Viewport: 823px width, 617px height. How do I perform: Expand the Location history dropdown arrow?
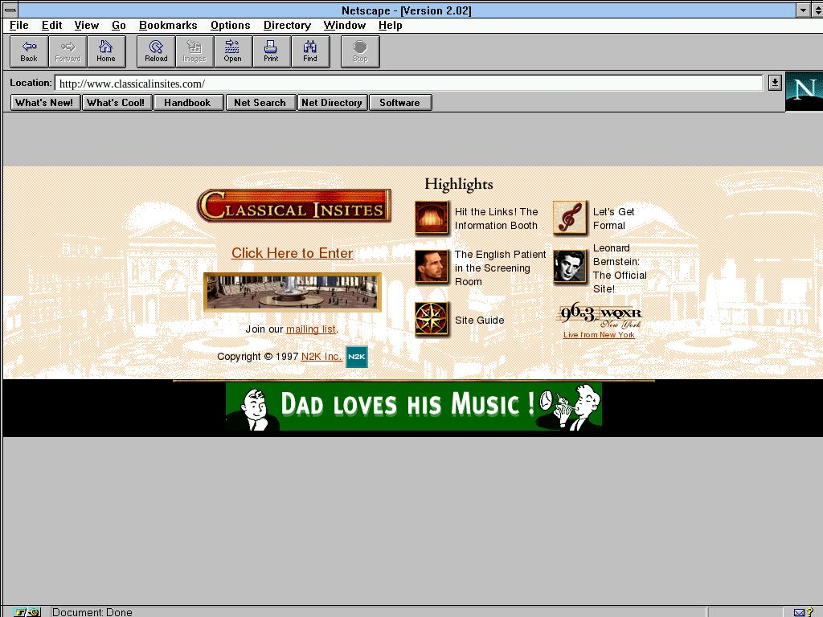(x=774, y=83)
